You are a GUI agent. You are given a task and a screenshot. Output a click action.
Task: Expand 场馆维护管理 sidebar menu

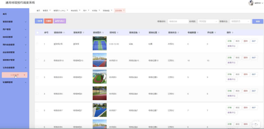tap(14, 60)
